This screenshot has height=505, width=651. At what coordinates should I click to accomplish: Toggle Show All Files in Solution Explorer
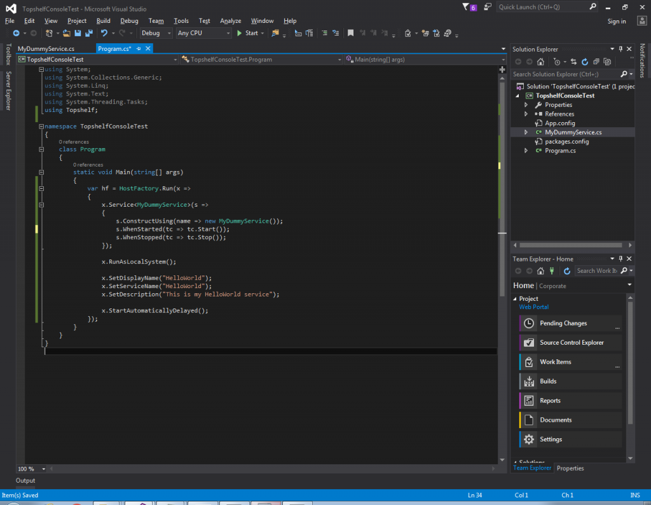607,62
